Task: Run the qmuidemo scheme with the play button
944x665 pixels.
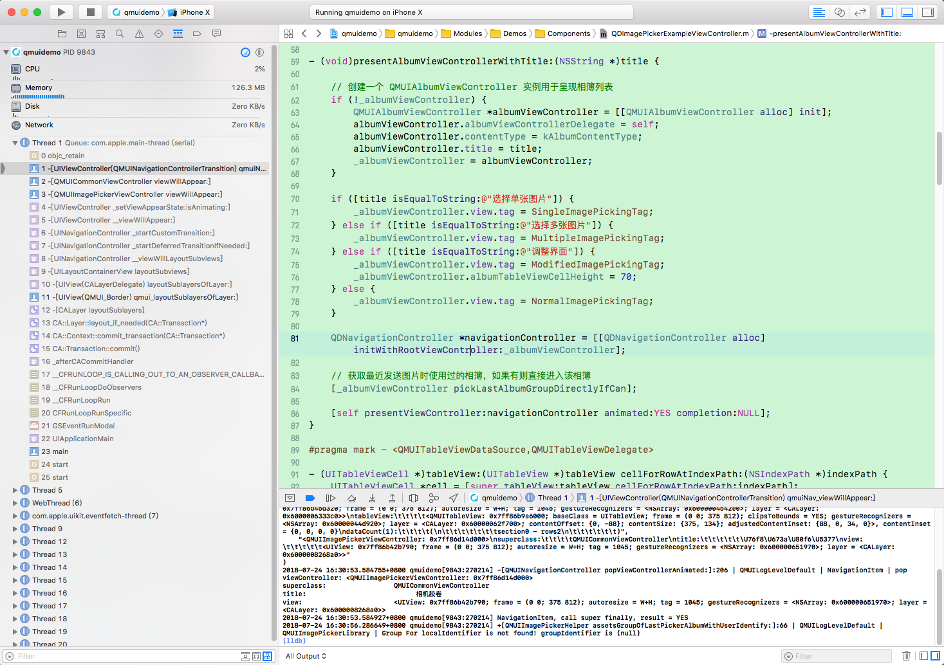Action: point(61,12)
